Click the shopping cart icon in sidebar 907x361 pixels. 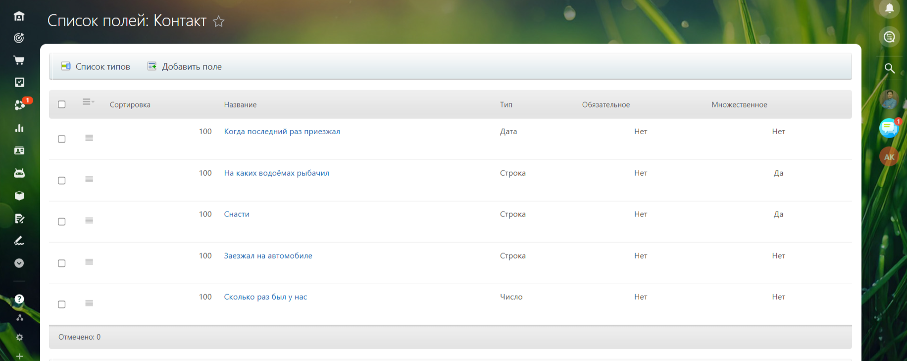19,60
